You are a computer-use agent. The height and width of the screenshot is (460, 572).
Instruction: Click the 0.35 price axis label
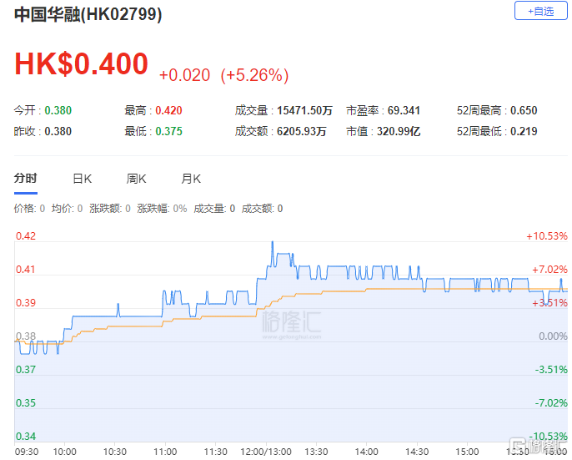(26, 403)
